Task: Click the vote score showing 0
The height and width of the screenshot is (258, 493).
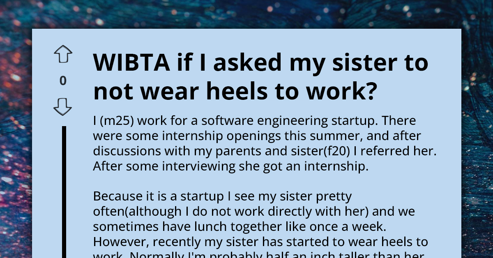Action: pos(62,81)
